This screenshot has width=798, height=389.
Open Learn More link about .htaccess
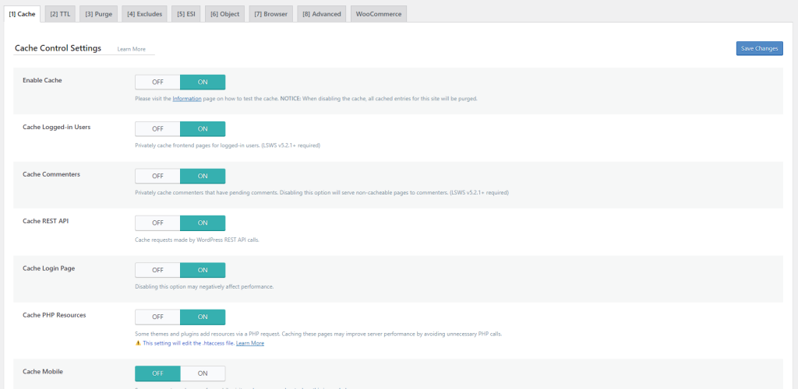tap(250, 343)
